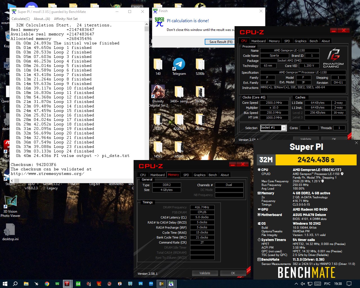Switch to CPU-Z red taskbar icon

pos(67,283)
